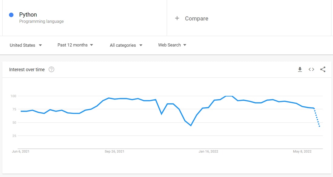The width and height of the screenshot is (333, 177).
Task: Open the Interest over time help icon
Action: coord(51,69)
